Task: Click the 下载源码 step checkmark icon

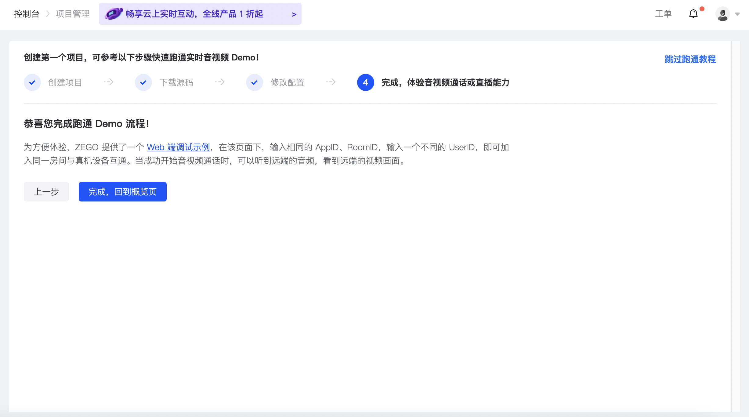Action: pos(143,82)
